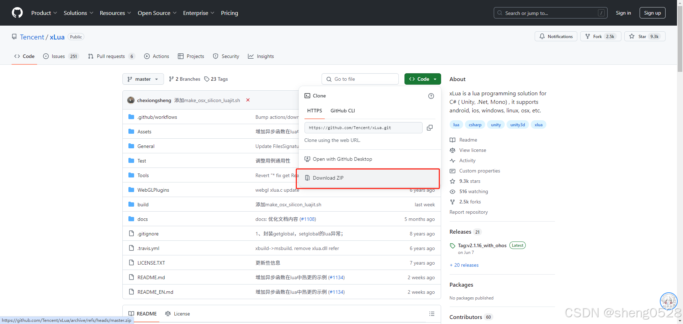
Task: Open commit link #1108 on docs row
Action: (308, 219)
